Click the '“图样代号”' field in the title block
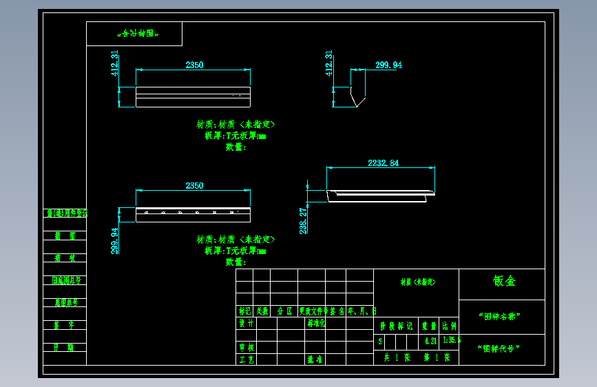The height and width of the screenshot is (387, 597). pos(499,348)
